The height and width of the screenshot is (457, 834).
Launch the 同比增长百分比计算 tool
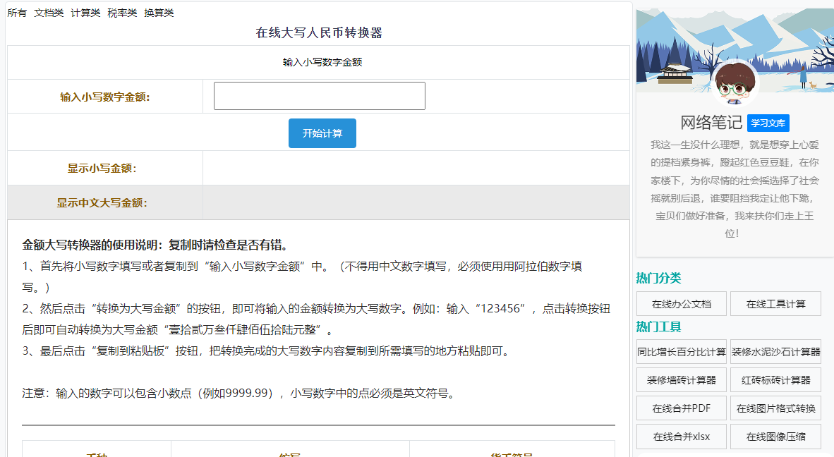click(x=682, y=352)
